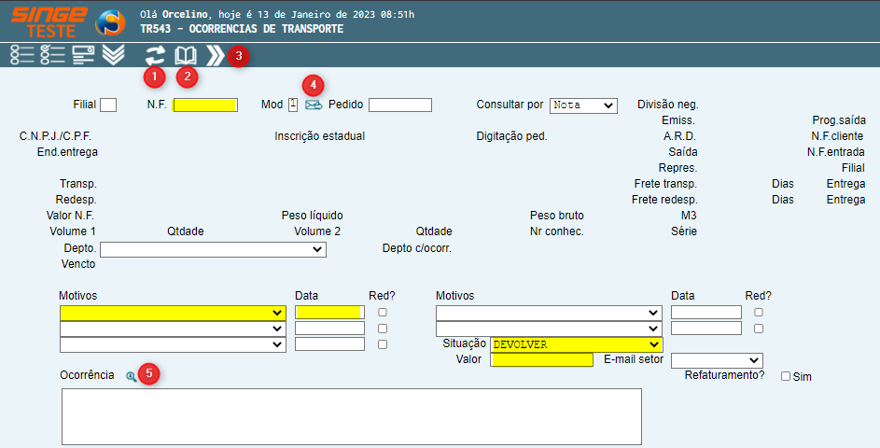Click the TR543 - OCORRENCIAS DE TRANSPORTE title
Image resolution: width=880 pixels, height=448 pixels.
click(242, 28)
